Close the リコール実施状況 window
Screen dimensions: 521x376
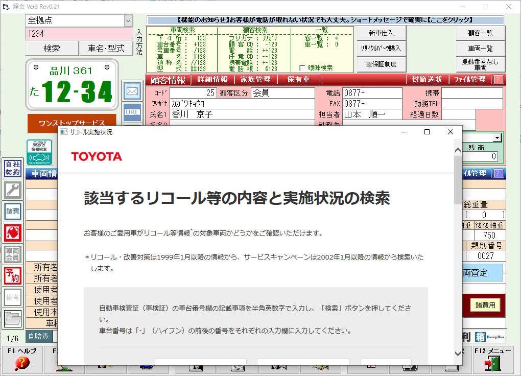[x=450, y=132]
